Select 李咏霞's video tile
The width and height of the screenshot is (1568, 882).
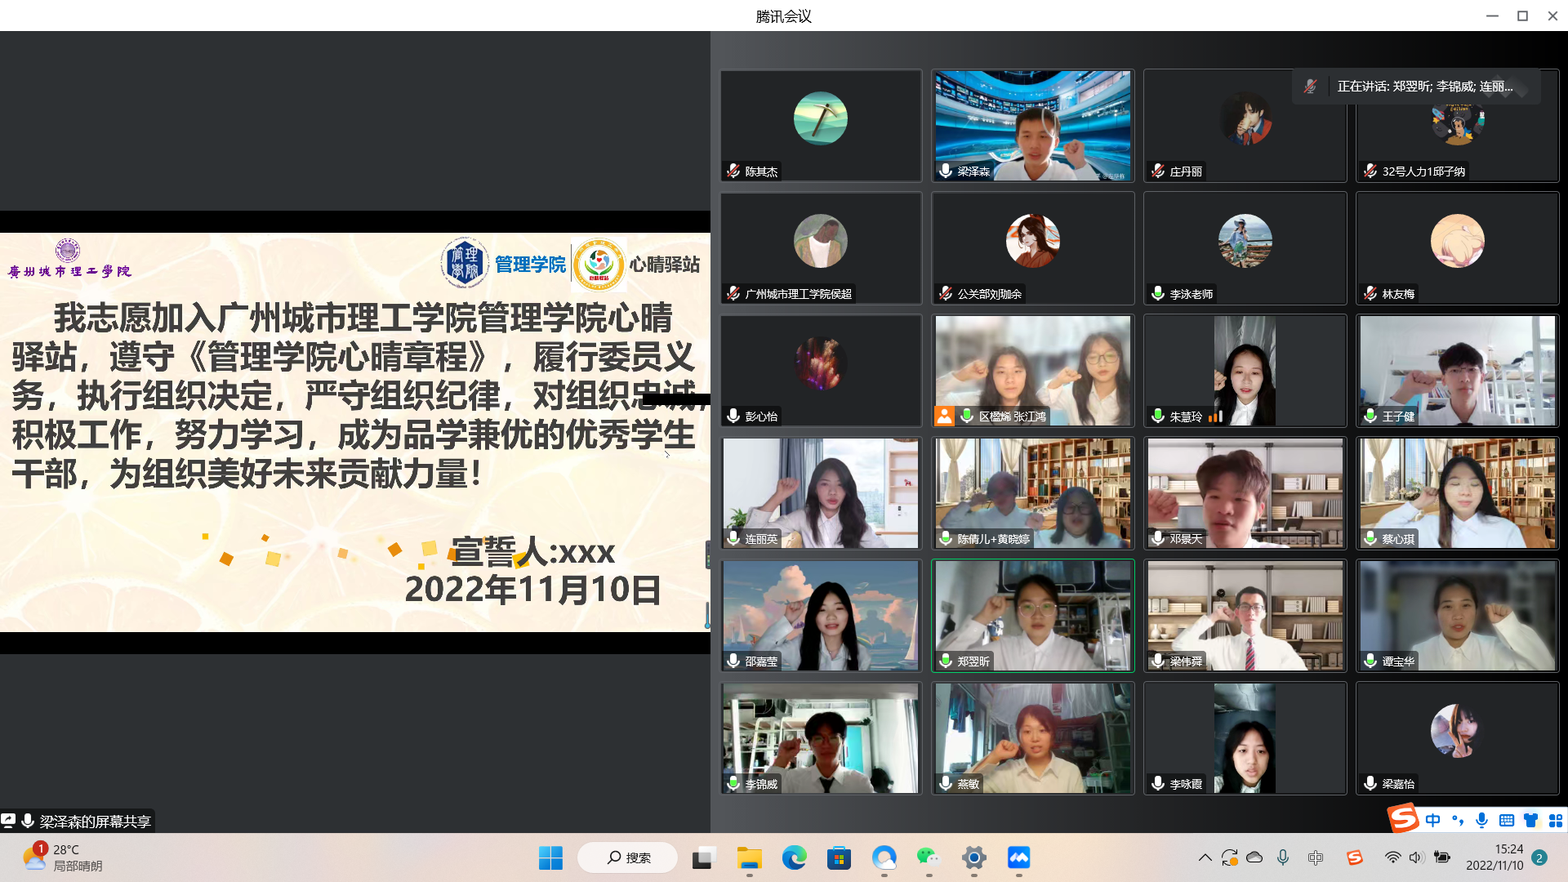(x=1245, y=738)
